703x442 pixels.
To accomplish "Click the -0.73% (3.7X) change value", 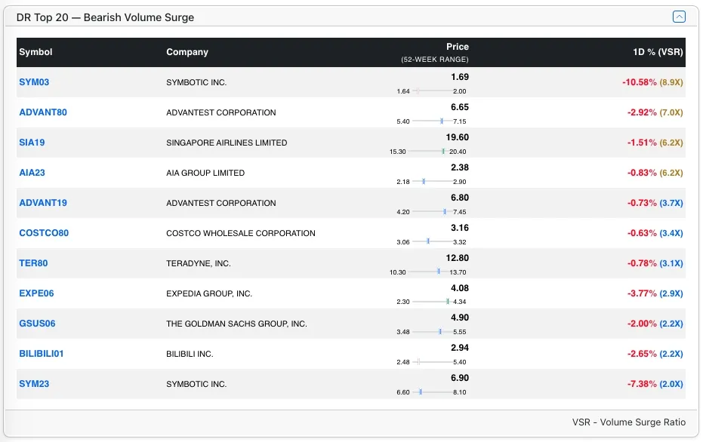I will (x=655, y=203).
